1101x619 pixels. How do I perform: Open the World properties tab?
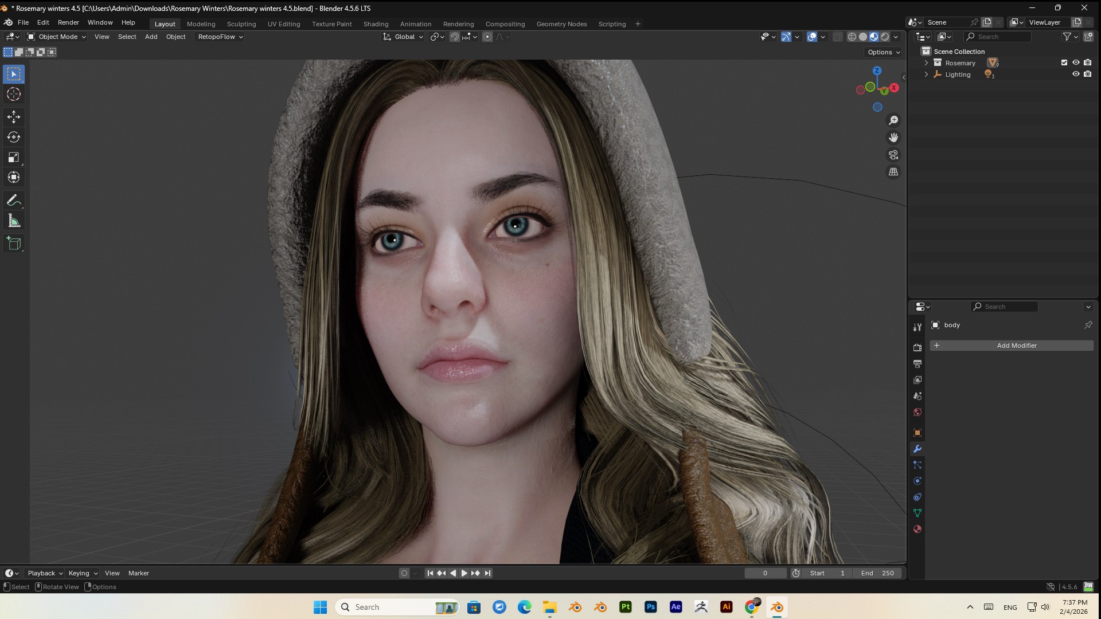click(x=918, y=412)
